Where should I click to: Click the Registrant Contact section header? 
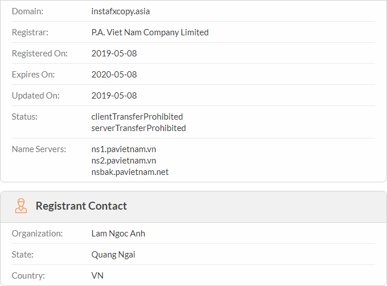[81, 206]
